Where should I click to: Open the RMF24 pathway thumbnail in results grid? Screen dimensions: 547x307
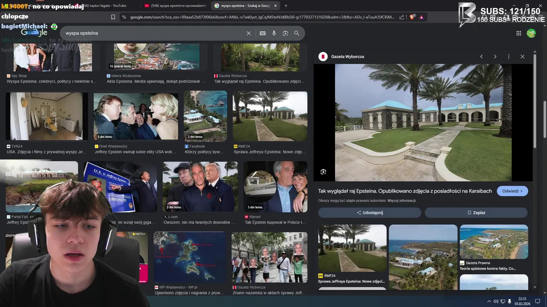[x=270, y=116]
